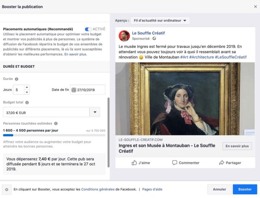The width and height of the screenshot is (260, 198).
Task: Click the En savoir plus ad button
Action: pos(237,146)
